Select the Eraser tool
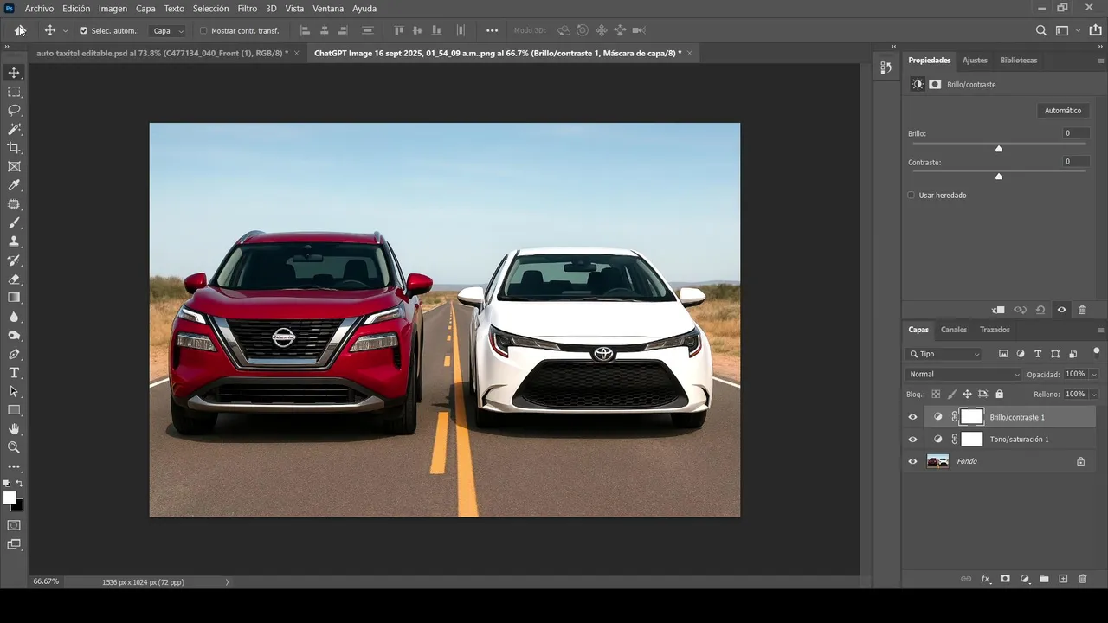Viewport: 1108px width, 623px height. point(14,279)
